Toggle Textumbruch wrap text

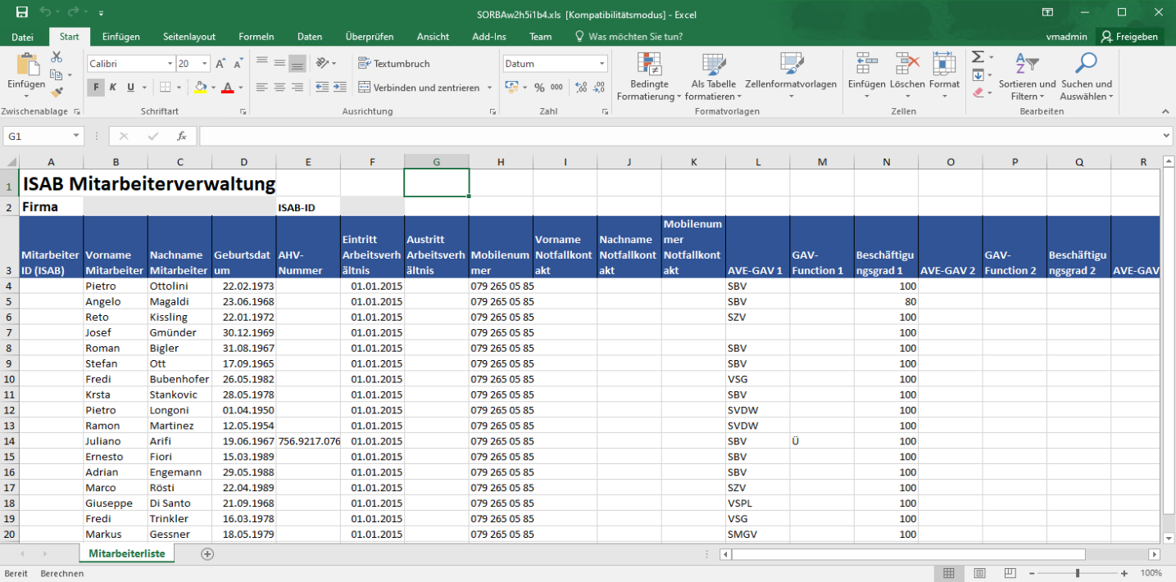coord(394,64)
